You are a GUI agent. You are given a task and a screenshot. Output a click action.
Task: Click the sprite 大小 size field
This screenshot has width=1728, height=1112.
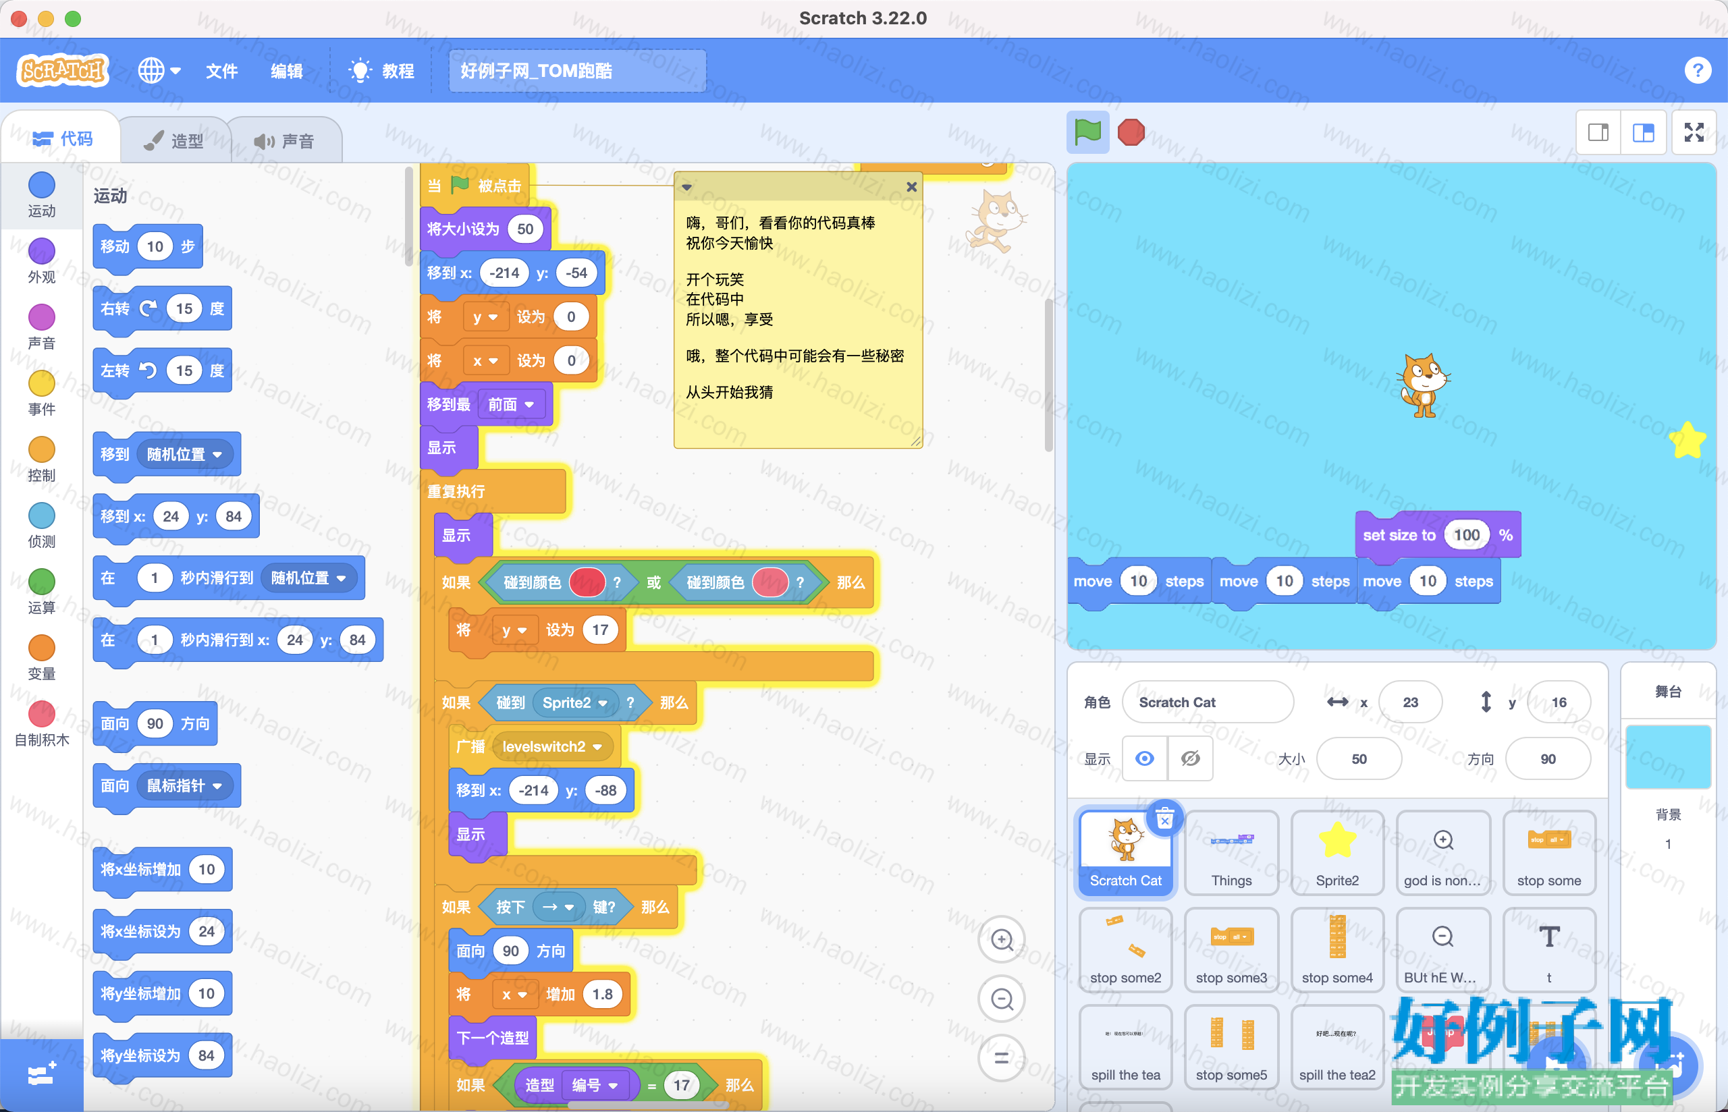click(x=1359, y=759)
